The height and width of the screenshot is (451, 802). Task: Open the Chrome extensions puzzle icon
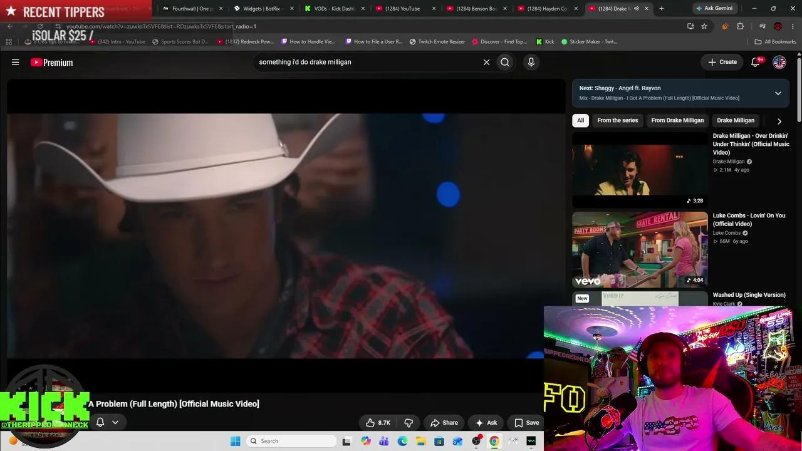[x=741, y=26]
